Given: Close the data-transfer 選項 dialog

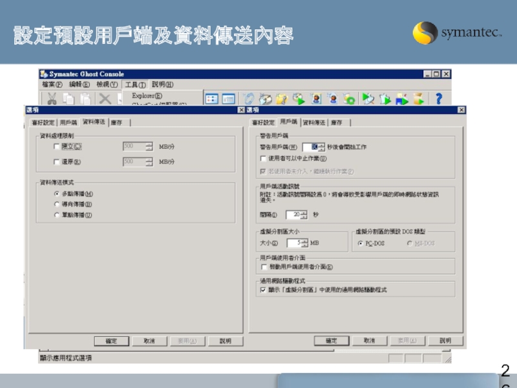Looking at the screenshot, I should click(241, 110).
